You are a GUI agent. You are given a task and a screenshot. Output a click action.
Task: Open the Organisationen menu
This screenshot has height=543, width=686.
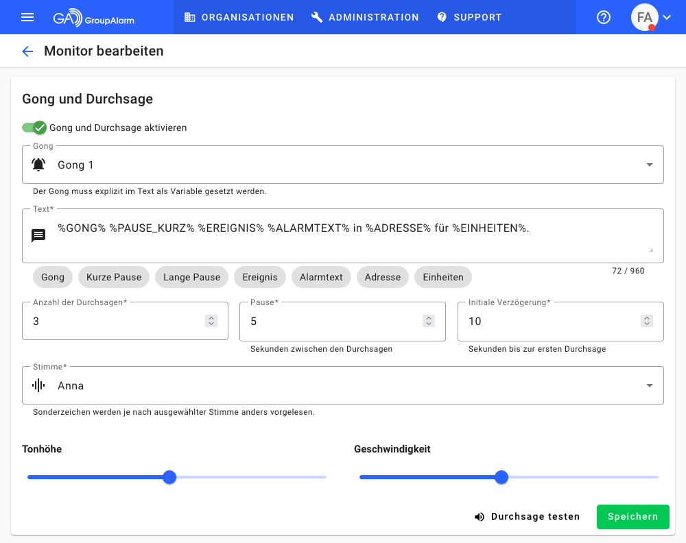coord(239,17)
